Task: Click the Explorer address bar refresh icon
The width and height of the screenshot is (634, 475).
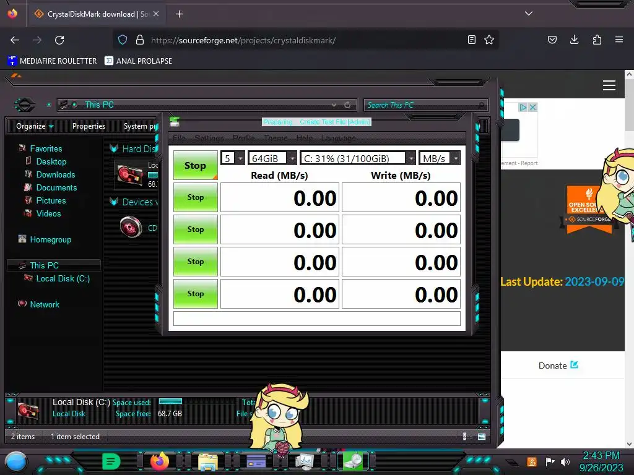Action: coord(347,105)
